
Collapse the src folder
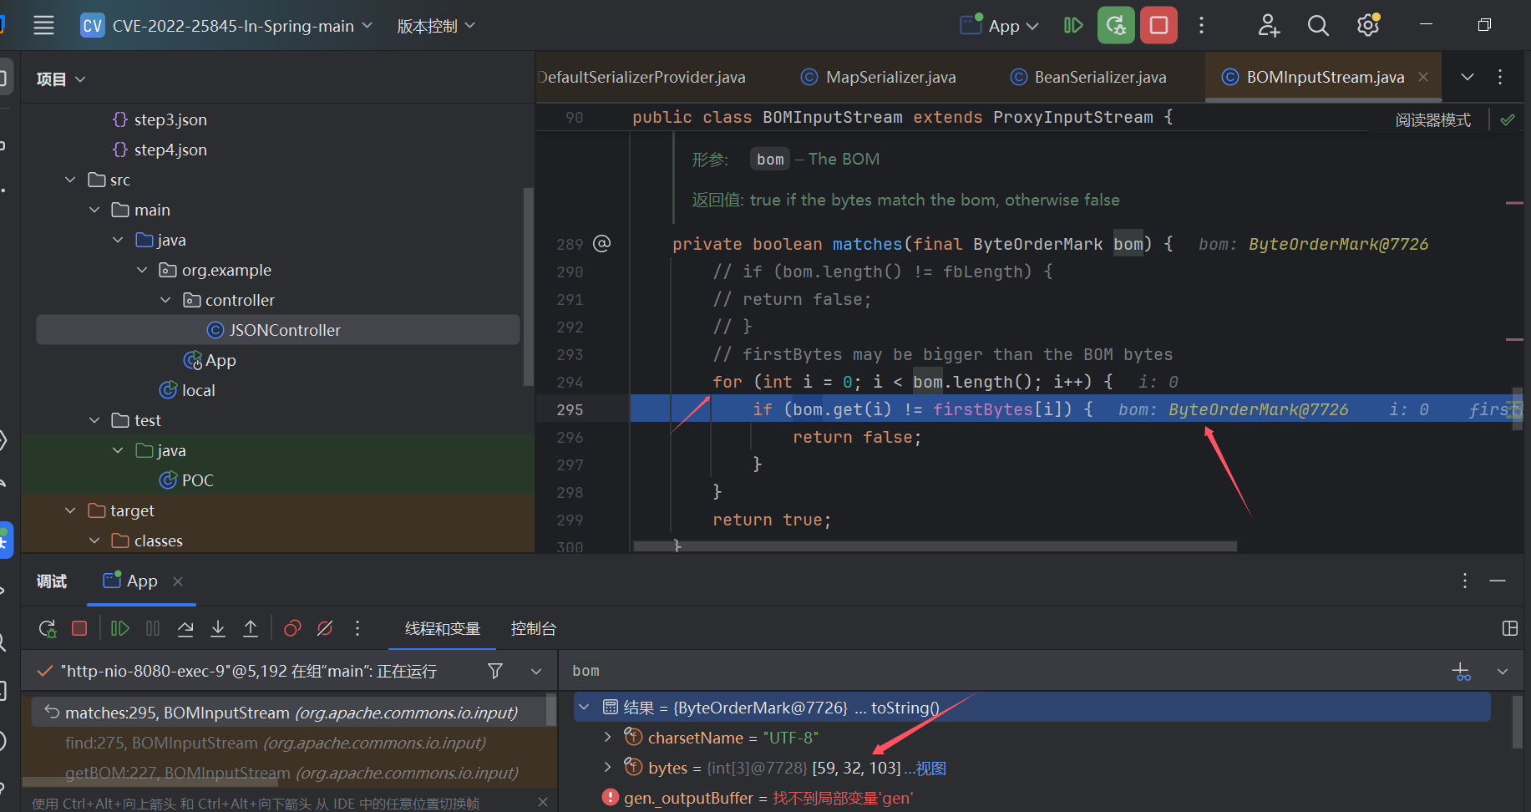pyautogui.click(x=70, y=180)
